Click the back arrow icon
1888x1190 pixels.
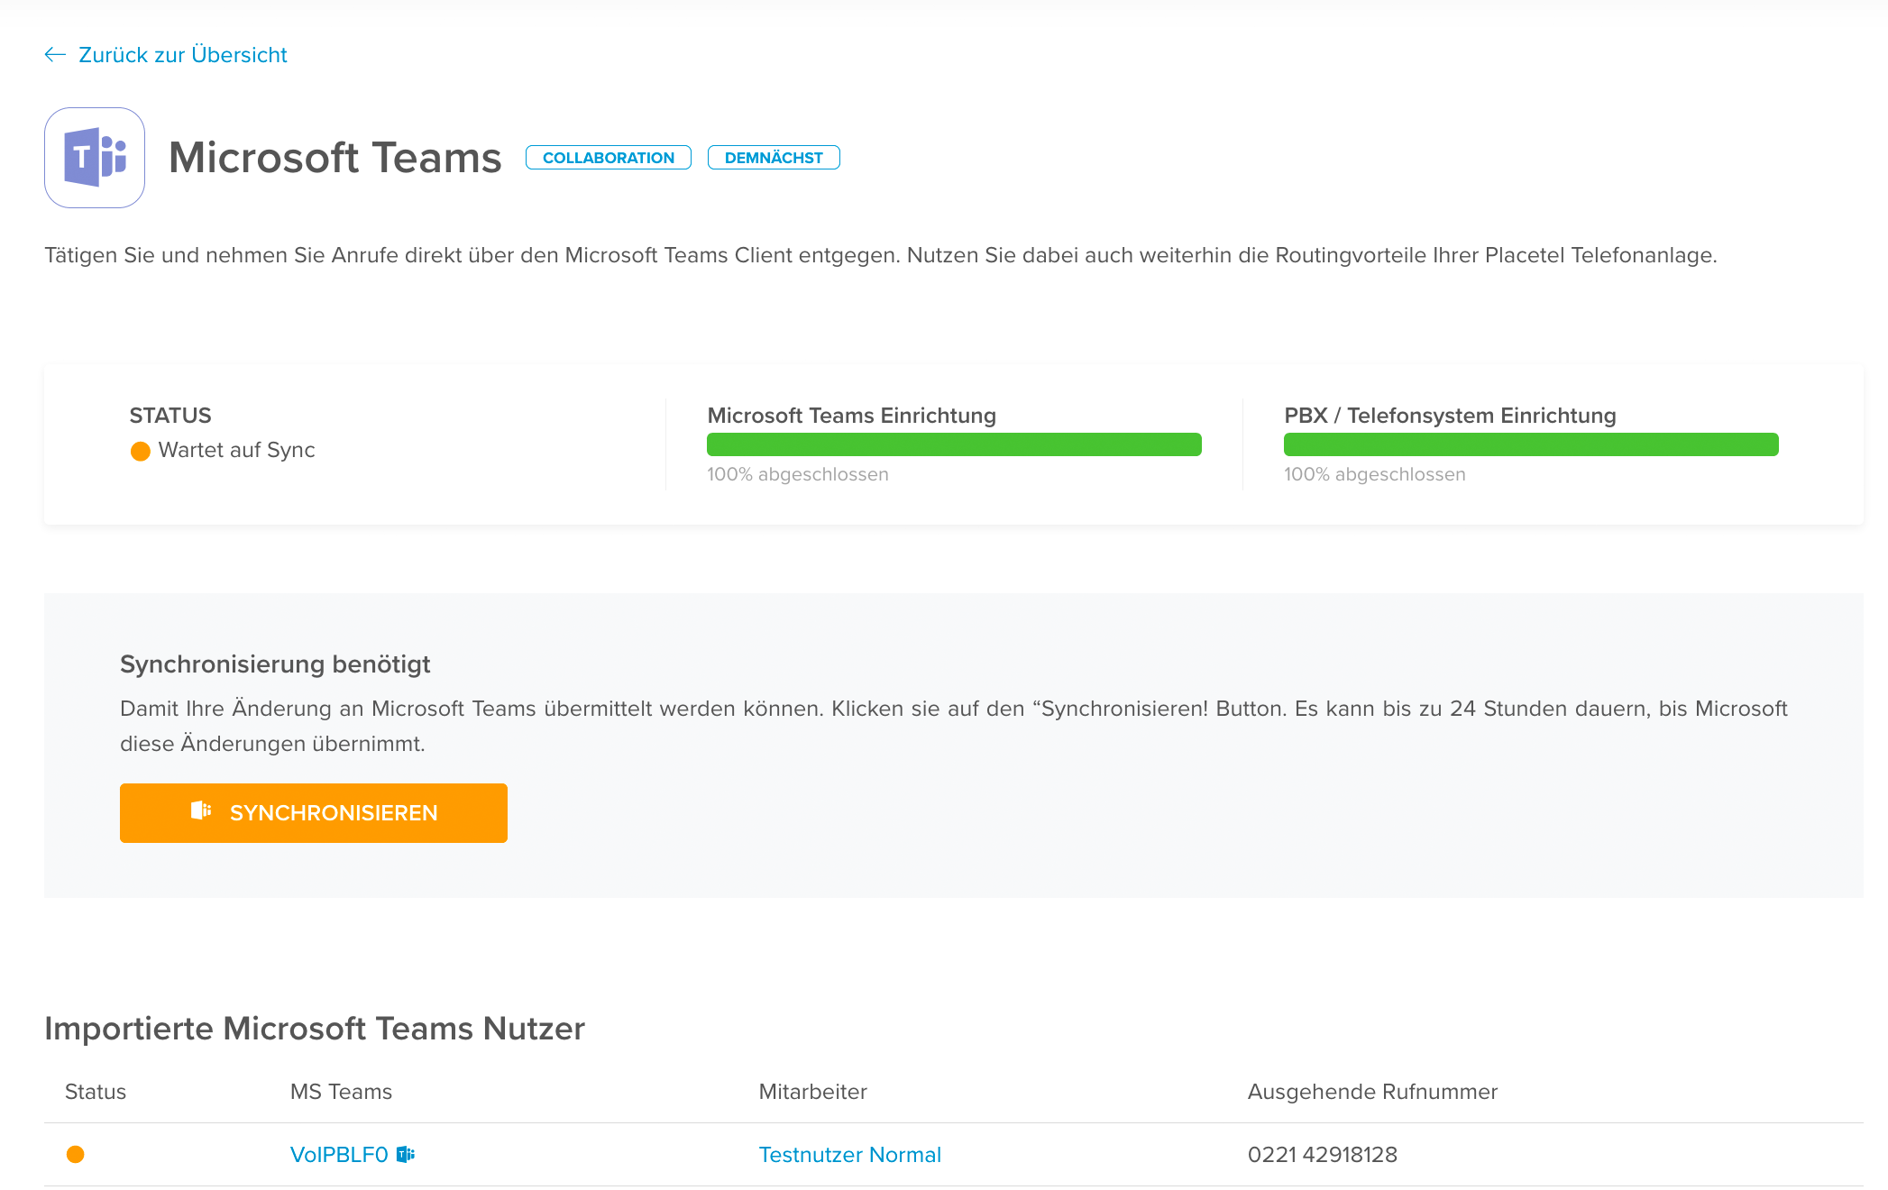[x=55, y=55]
